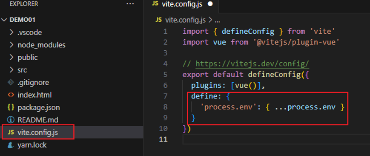Open README.md file
The height and width of the screenshot is (156, 370).
coord(38,120)
